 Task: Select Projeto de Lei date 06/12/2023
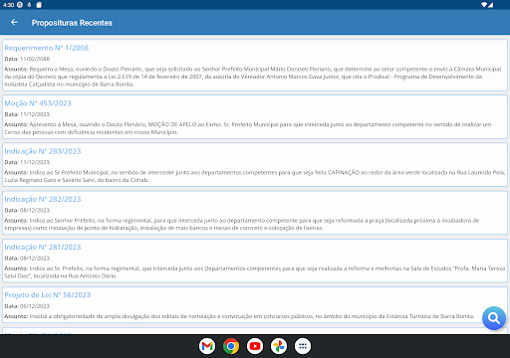click(x=35, y=306)
